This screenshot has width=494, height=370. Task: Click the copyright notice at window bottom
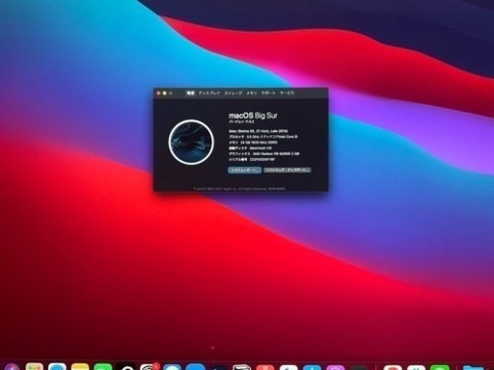tap(239, 189)
